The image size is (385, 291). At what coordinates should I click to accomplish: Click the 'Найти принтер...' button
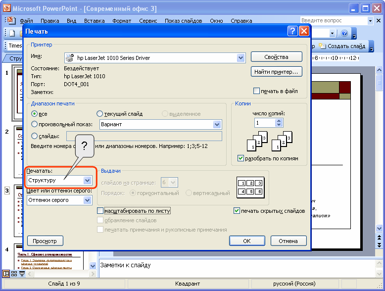pyautogui.click(x=277, y=72)
